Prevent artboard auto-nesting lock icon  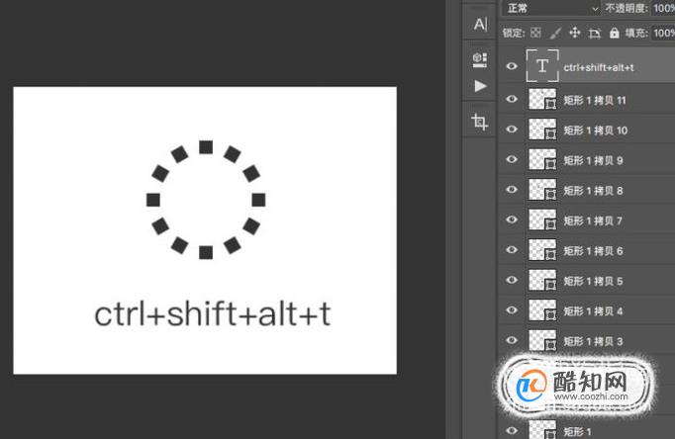pos(595,33)
